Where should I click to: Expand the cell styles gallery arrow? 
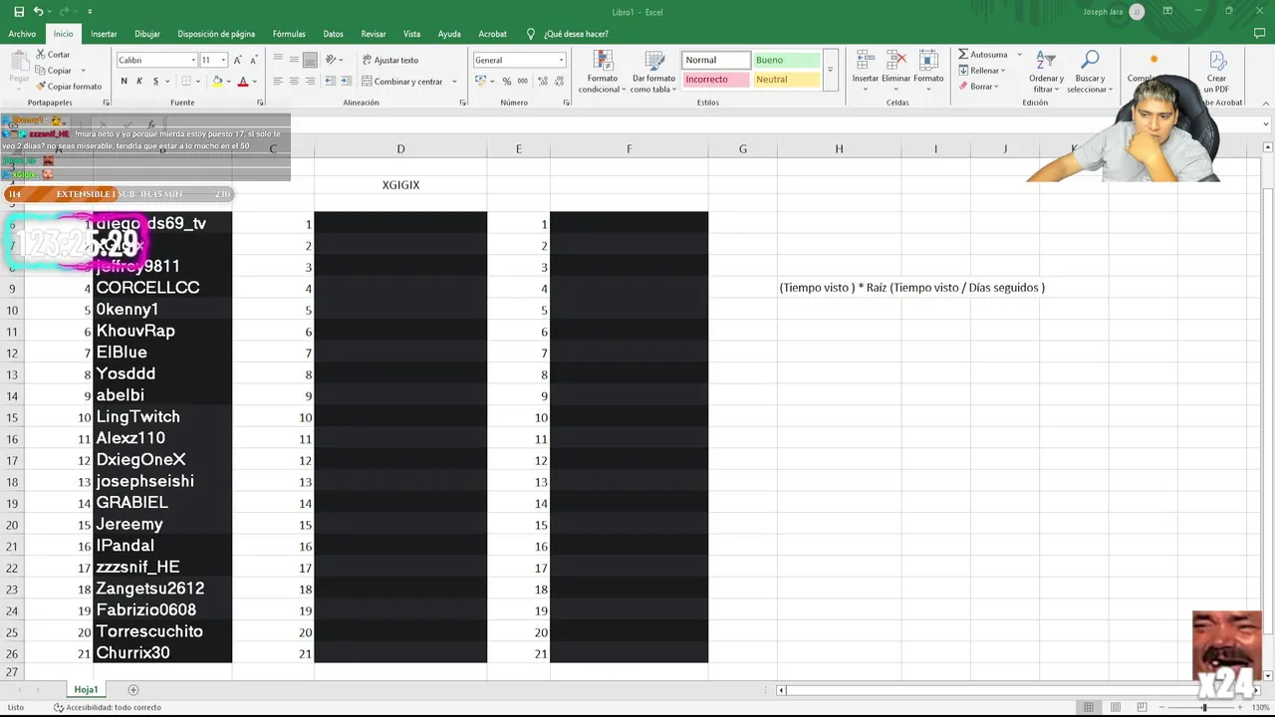click(830, 70)
